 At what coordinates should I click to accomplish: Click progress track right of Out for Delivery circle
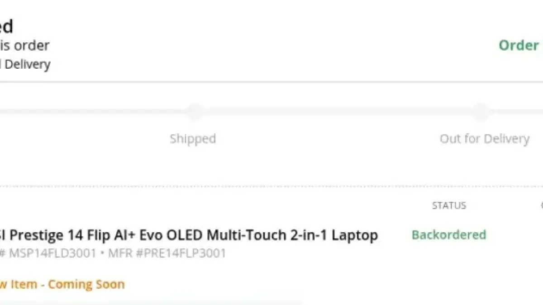(516, 111)
